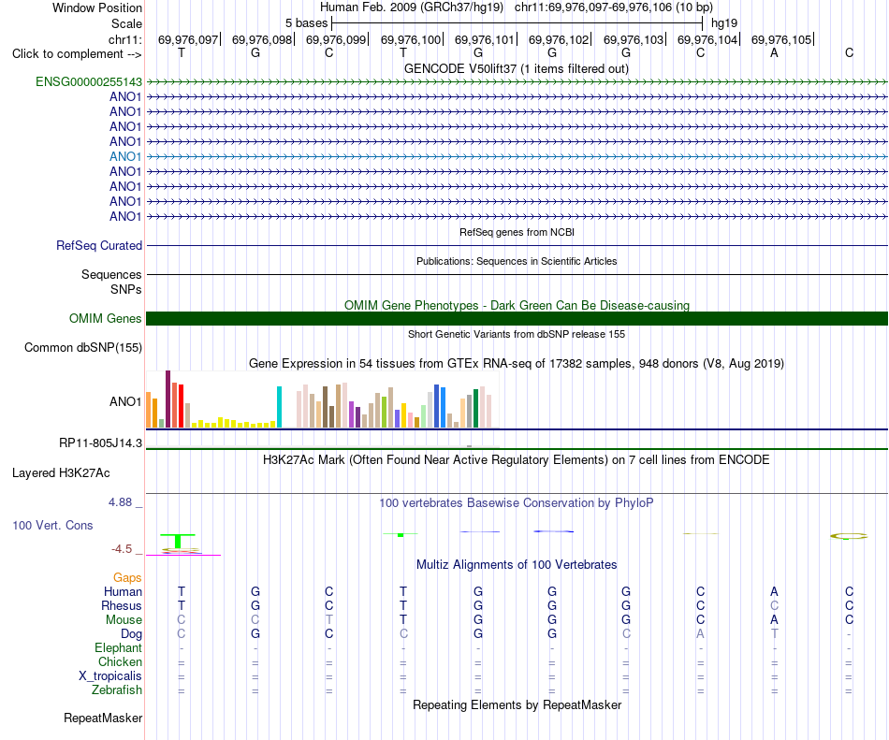
Task: Click the ANO1 label beside the expression chart
Action: coord(125,401)
